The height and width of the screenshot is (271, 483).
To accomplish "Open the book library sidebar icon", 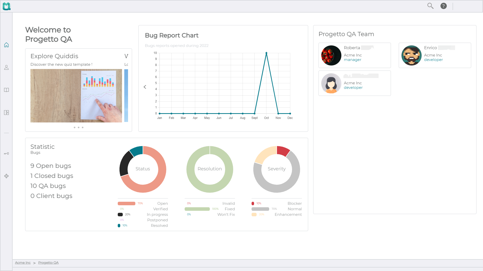I will click(x=6, y=90).
